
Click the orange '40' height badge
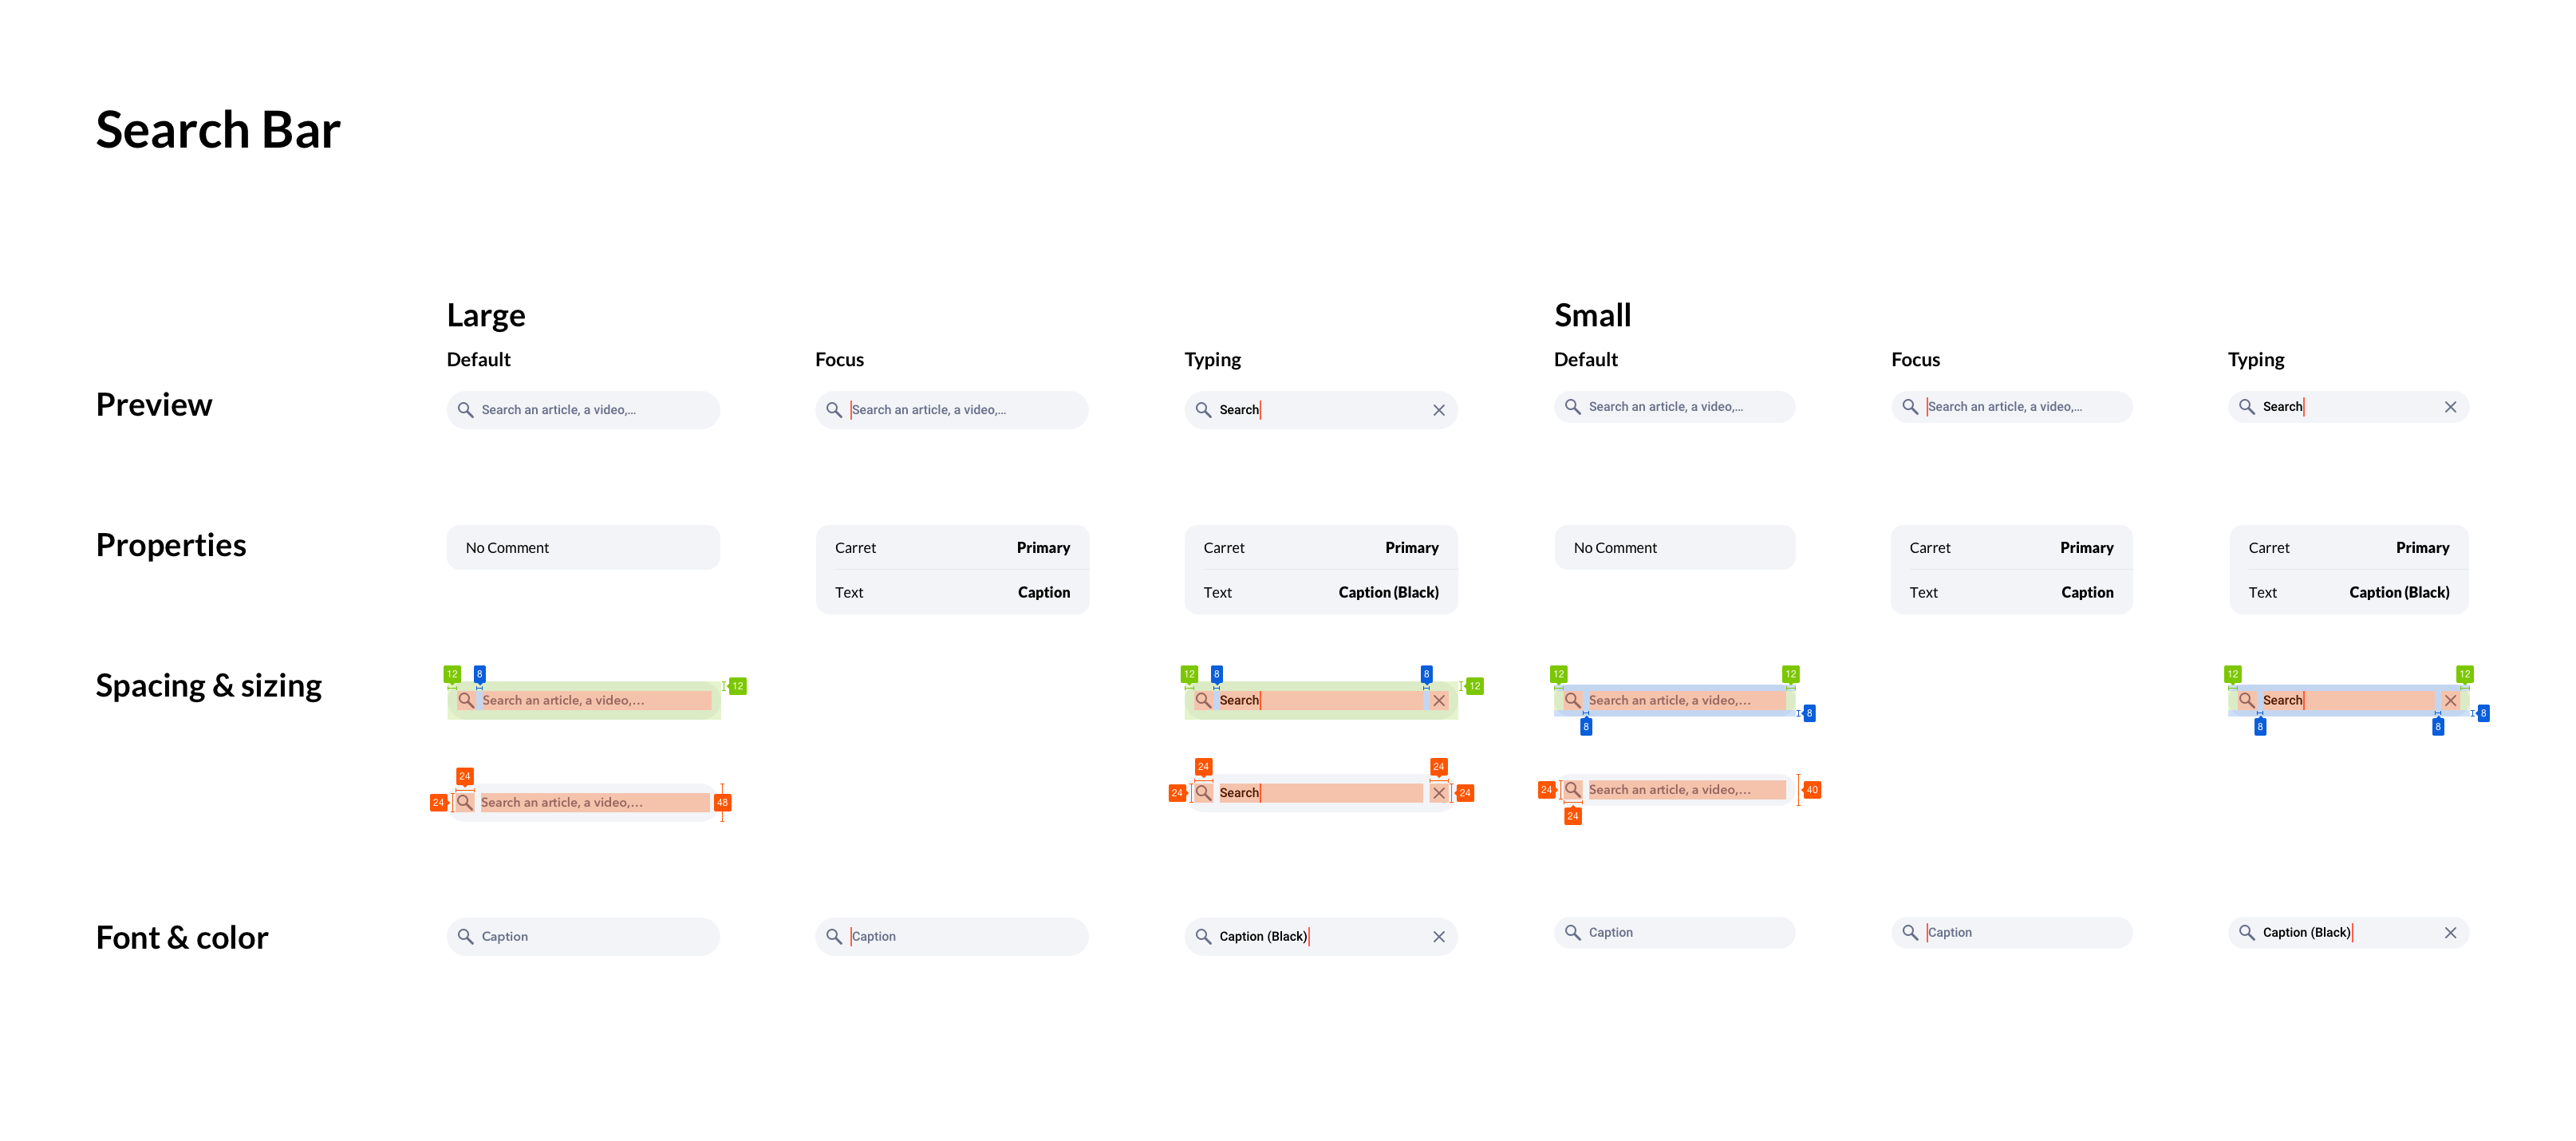(1811, 790)
